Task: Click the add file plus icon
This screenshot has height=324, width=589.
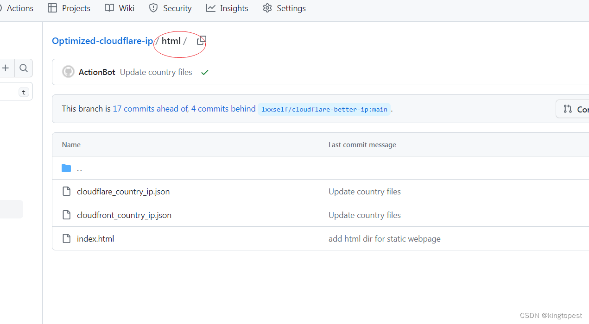Action: (x=6, y=69)
